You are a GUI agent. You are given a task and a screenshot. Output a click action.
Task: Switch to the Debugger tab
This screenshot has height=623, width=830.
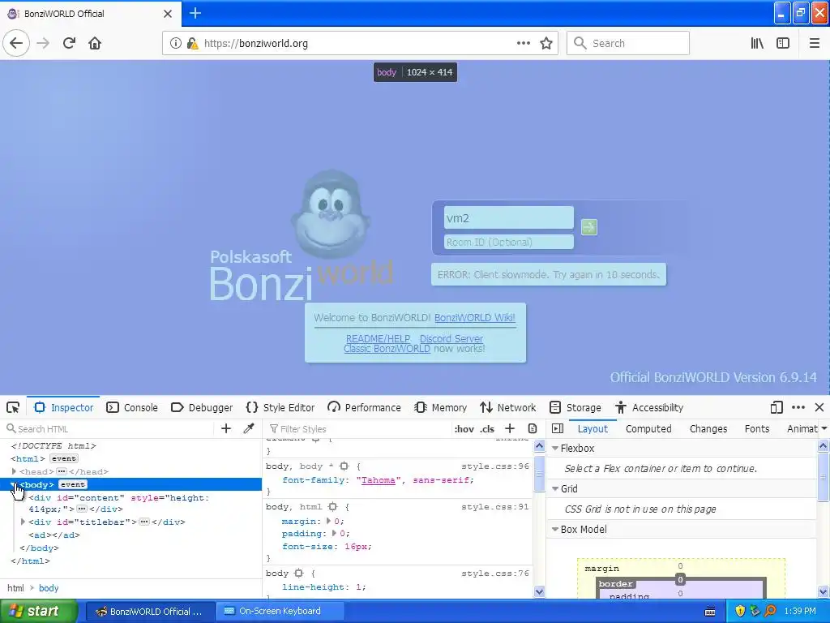click(x=202, y=407)
